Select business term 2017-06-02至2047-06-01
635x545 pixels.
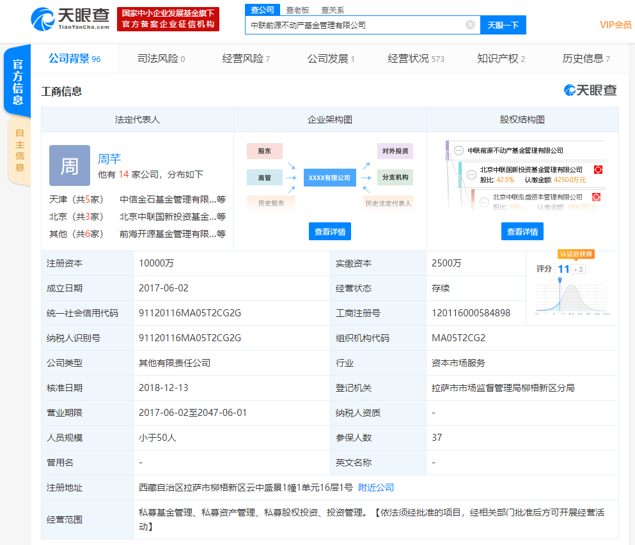(192, 413)
